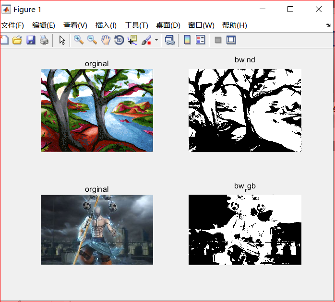Activate the Zoom Out magnifier tool

coord(92,40)
